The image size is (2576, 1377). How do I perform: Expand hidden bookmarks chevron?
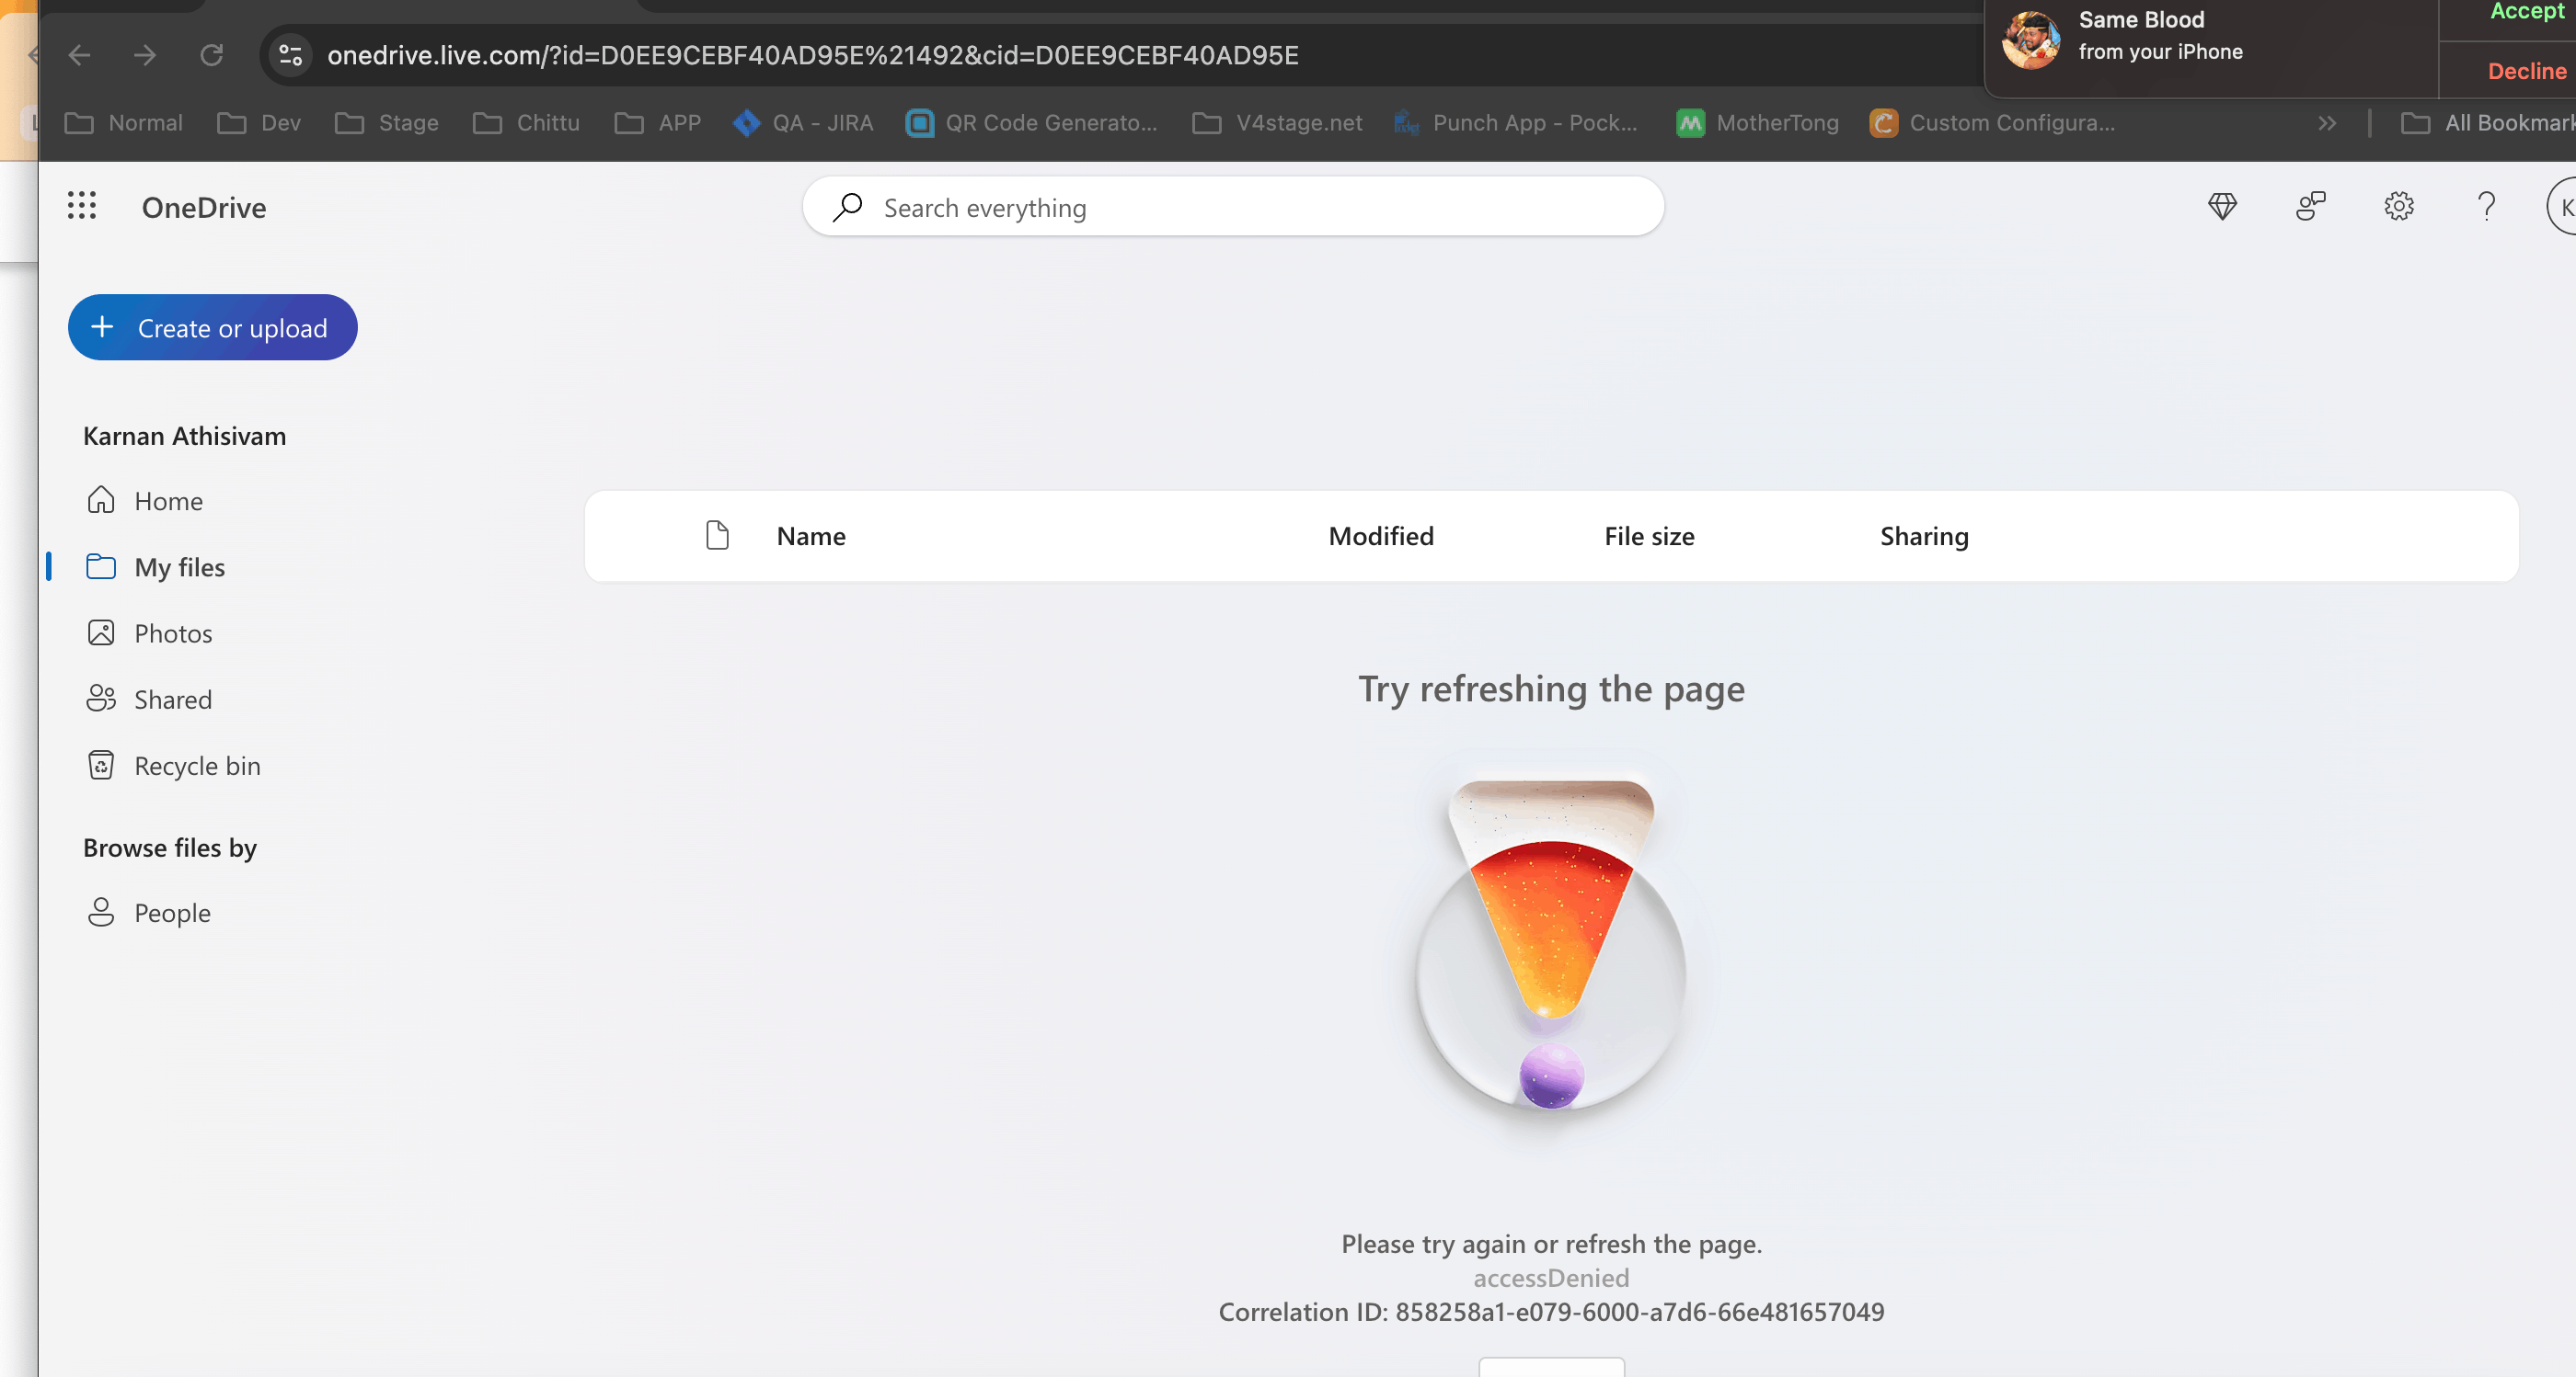coord(2327,123)
